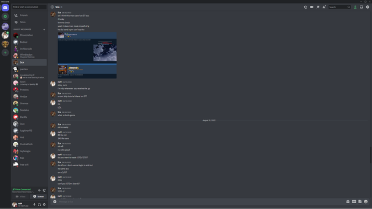Disconnect from the voice call

tap(44, 190)
